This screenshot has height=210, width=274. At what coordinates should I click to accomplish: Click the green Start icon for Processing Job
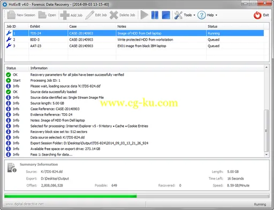(x=9, y=80)
